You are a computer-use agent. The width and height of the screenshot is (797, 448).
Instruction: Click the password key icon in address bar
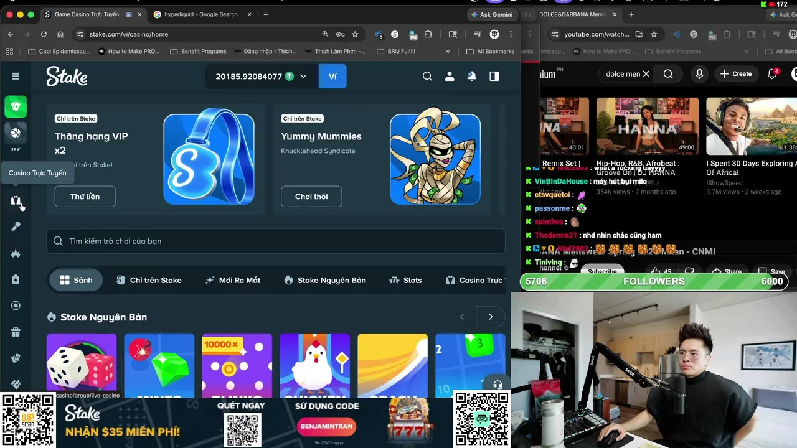tap(340, 34)
